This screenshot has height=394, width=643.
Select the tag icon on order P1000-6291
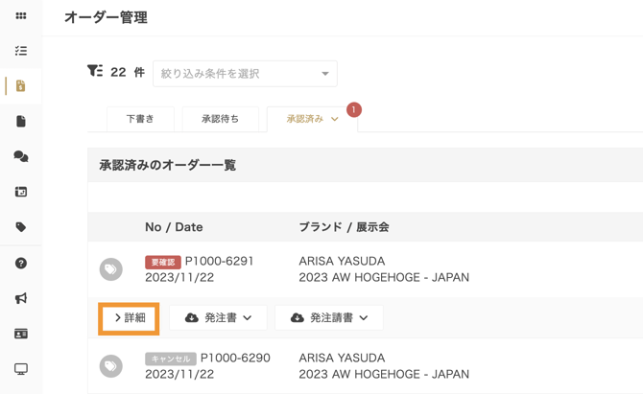(111, 269)
